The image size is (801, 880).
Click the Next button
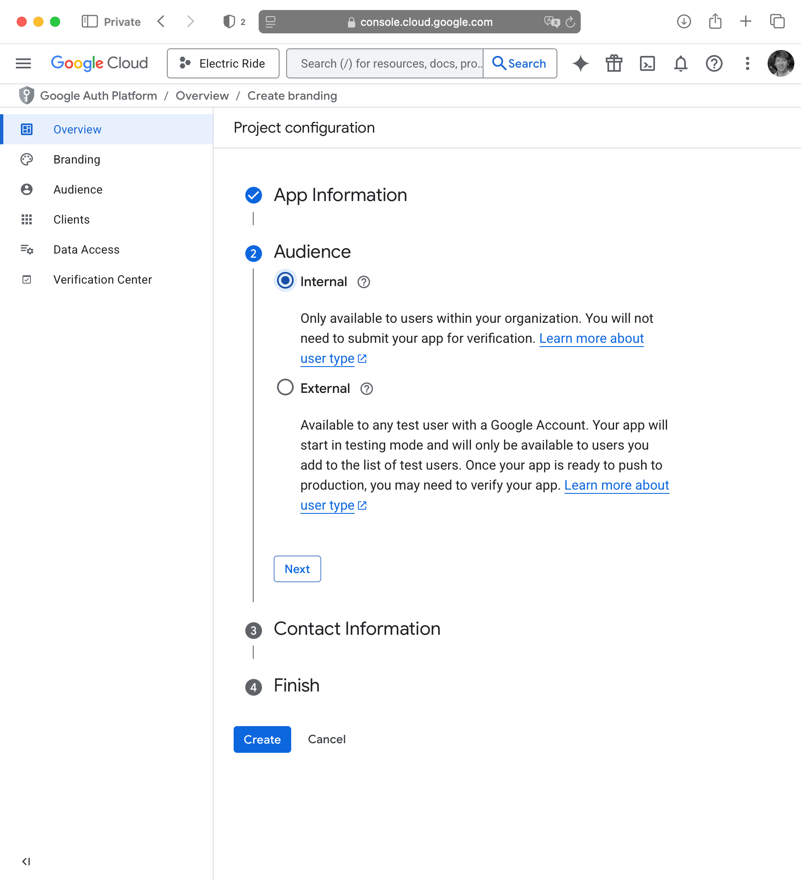[x=297, y=569]
